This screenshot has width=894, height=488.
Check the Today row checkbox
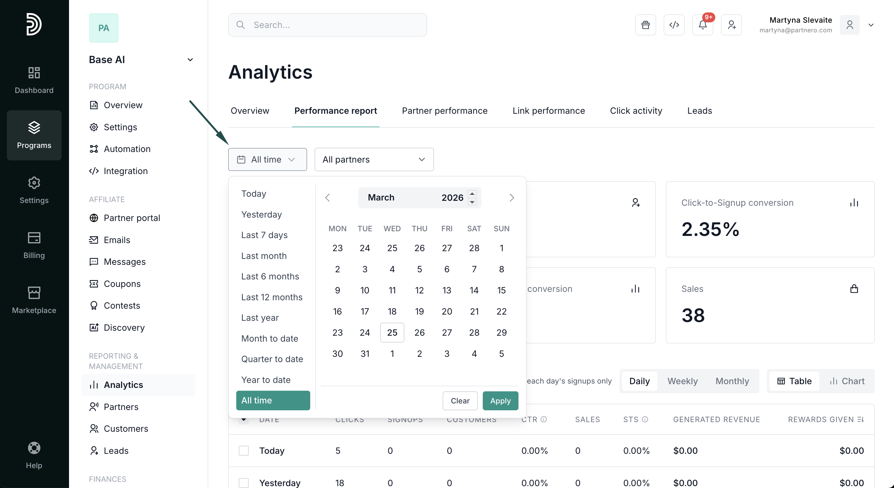244,450
